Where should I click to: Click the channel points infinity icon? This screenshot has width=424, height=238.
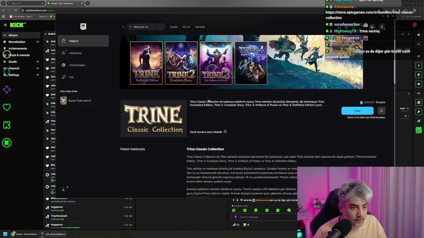pos(236,225)
